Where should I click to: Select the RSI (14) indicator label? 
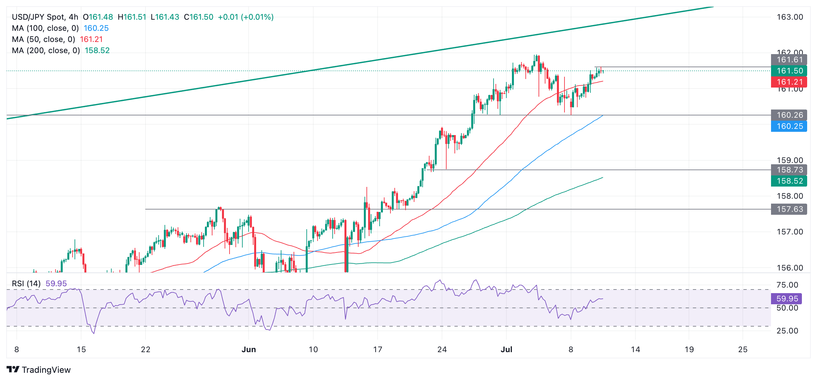tap(26, 284)
